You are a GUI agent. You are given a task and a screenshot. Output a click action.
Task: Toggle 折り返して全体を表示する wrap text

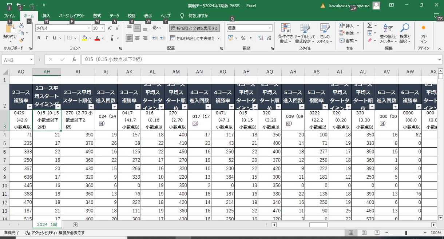(194, 28)
